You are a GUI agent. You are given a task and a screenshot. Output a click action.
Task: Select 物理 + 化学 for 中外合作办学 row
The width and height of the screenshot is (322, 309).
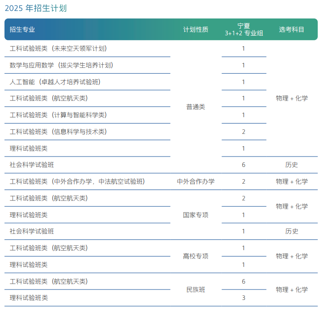pos(292,181)
